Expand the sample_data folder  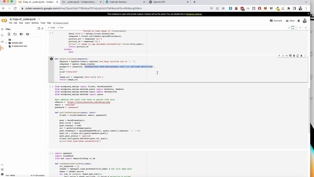coord(6,43)
